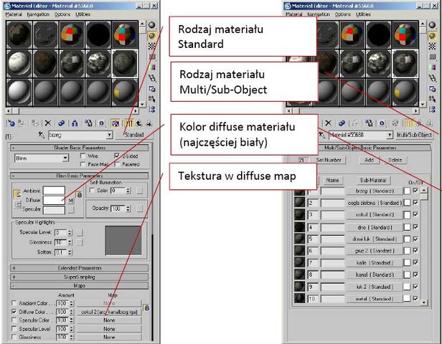Enable the Specular Level map checkbox

pyautogui.click(x=14, y=329)
